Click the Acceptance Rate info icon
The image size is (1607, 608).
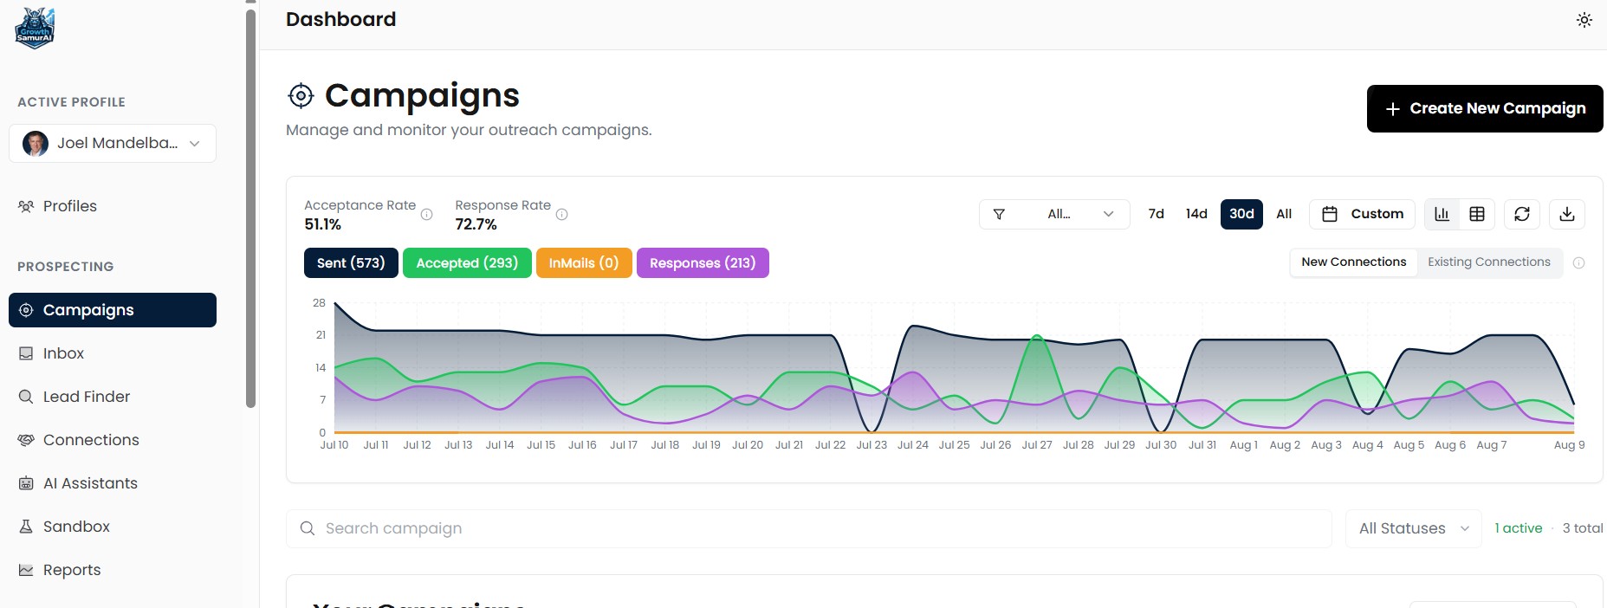pos(426,215)
